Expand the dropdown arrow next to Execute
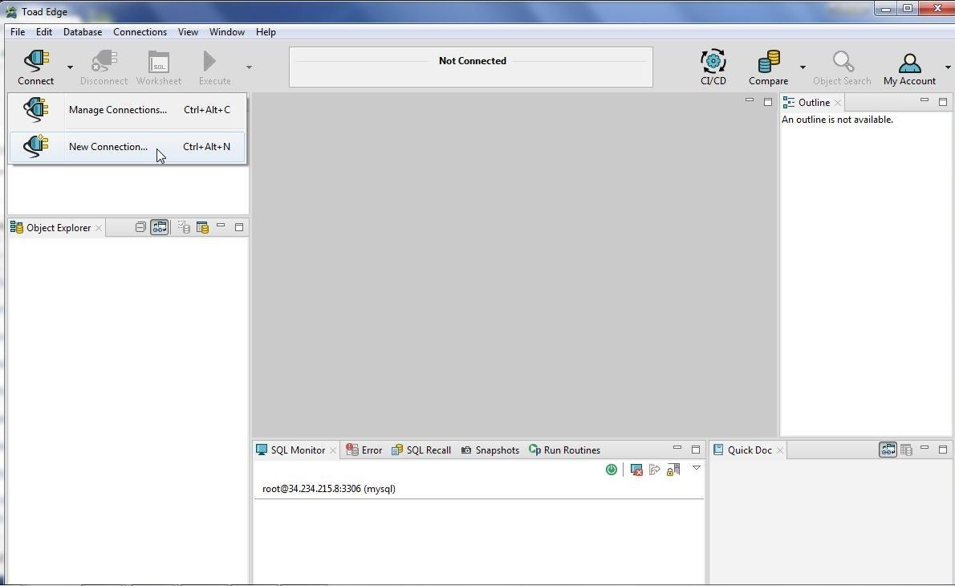 [x=249, y=67]
